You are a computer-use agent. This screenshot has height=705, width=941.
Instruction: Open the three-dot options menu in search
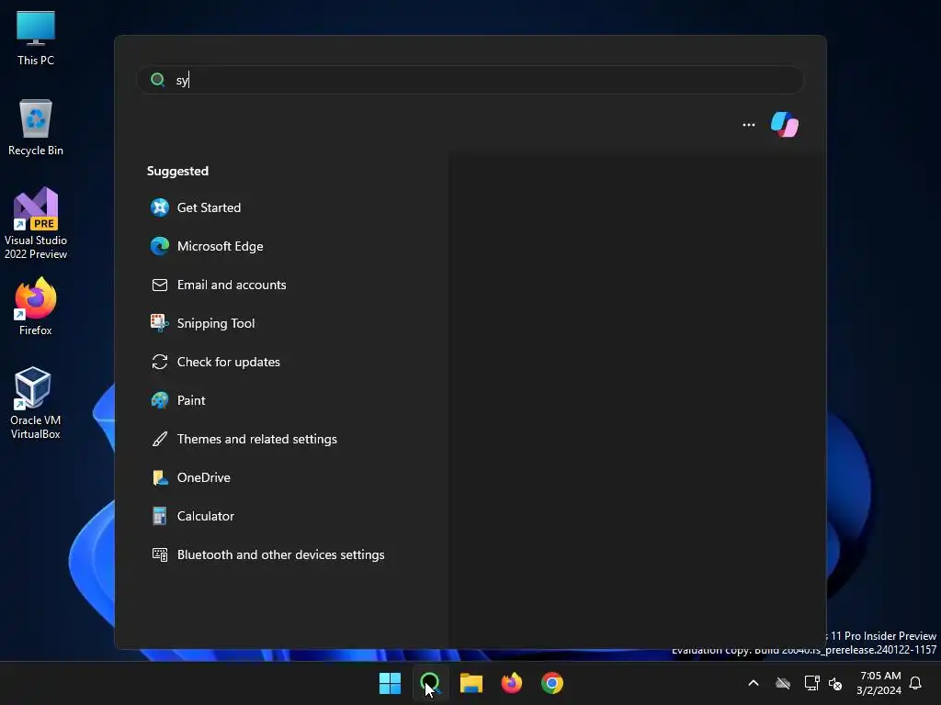click(748, 125)
